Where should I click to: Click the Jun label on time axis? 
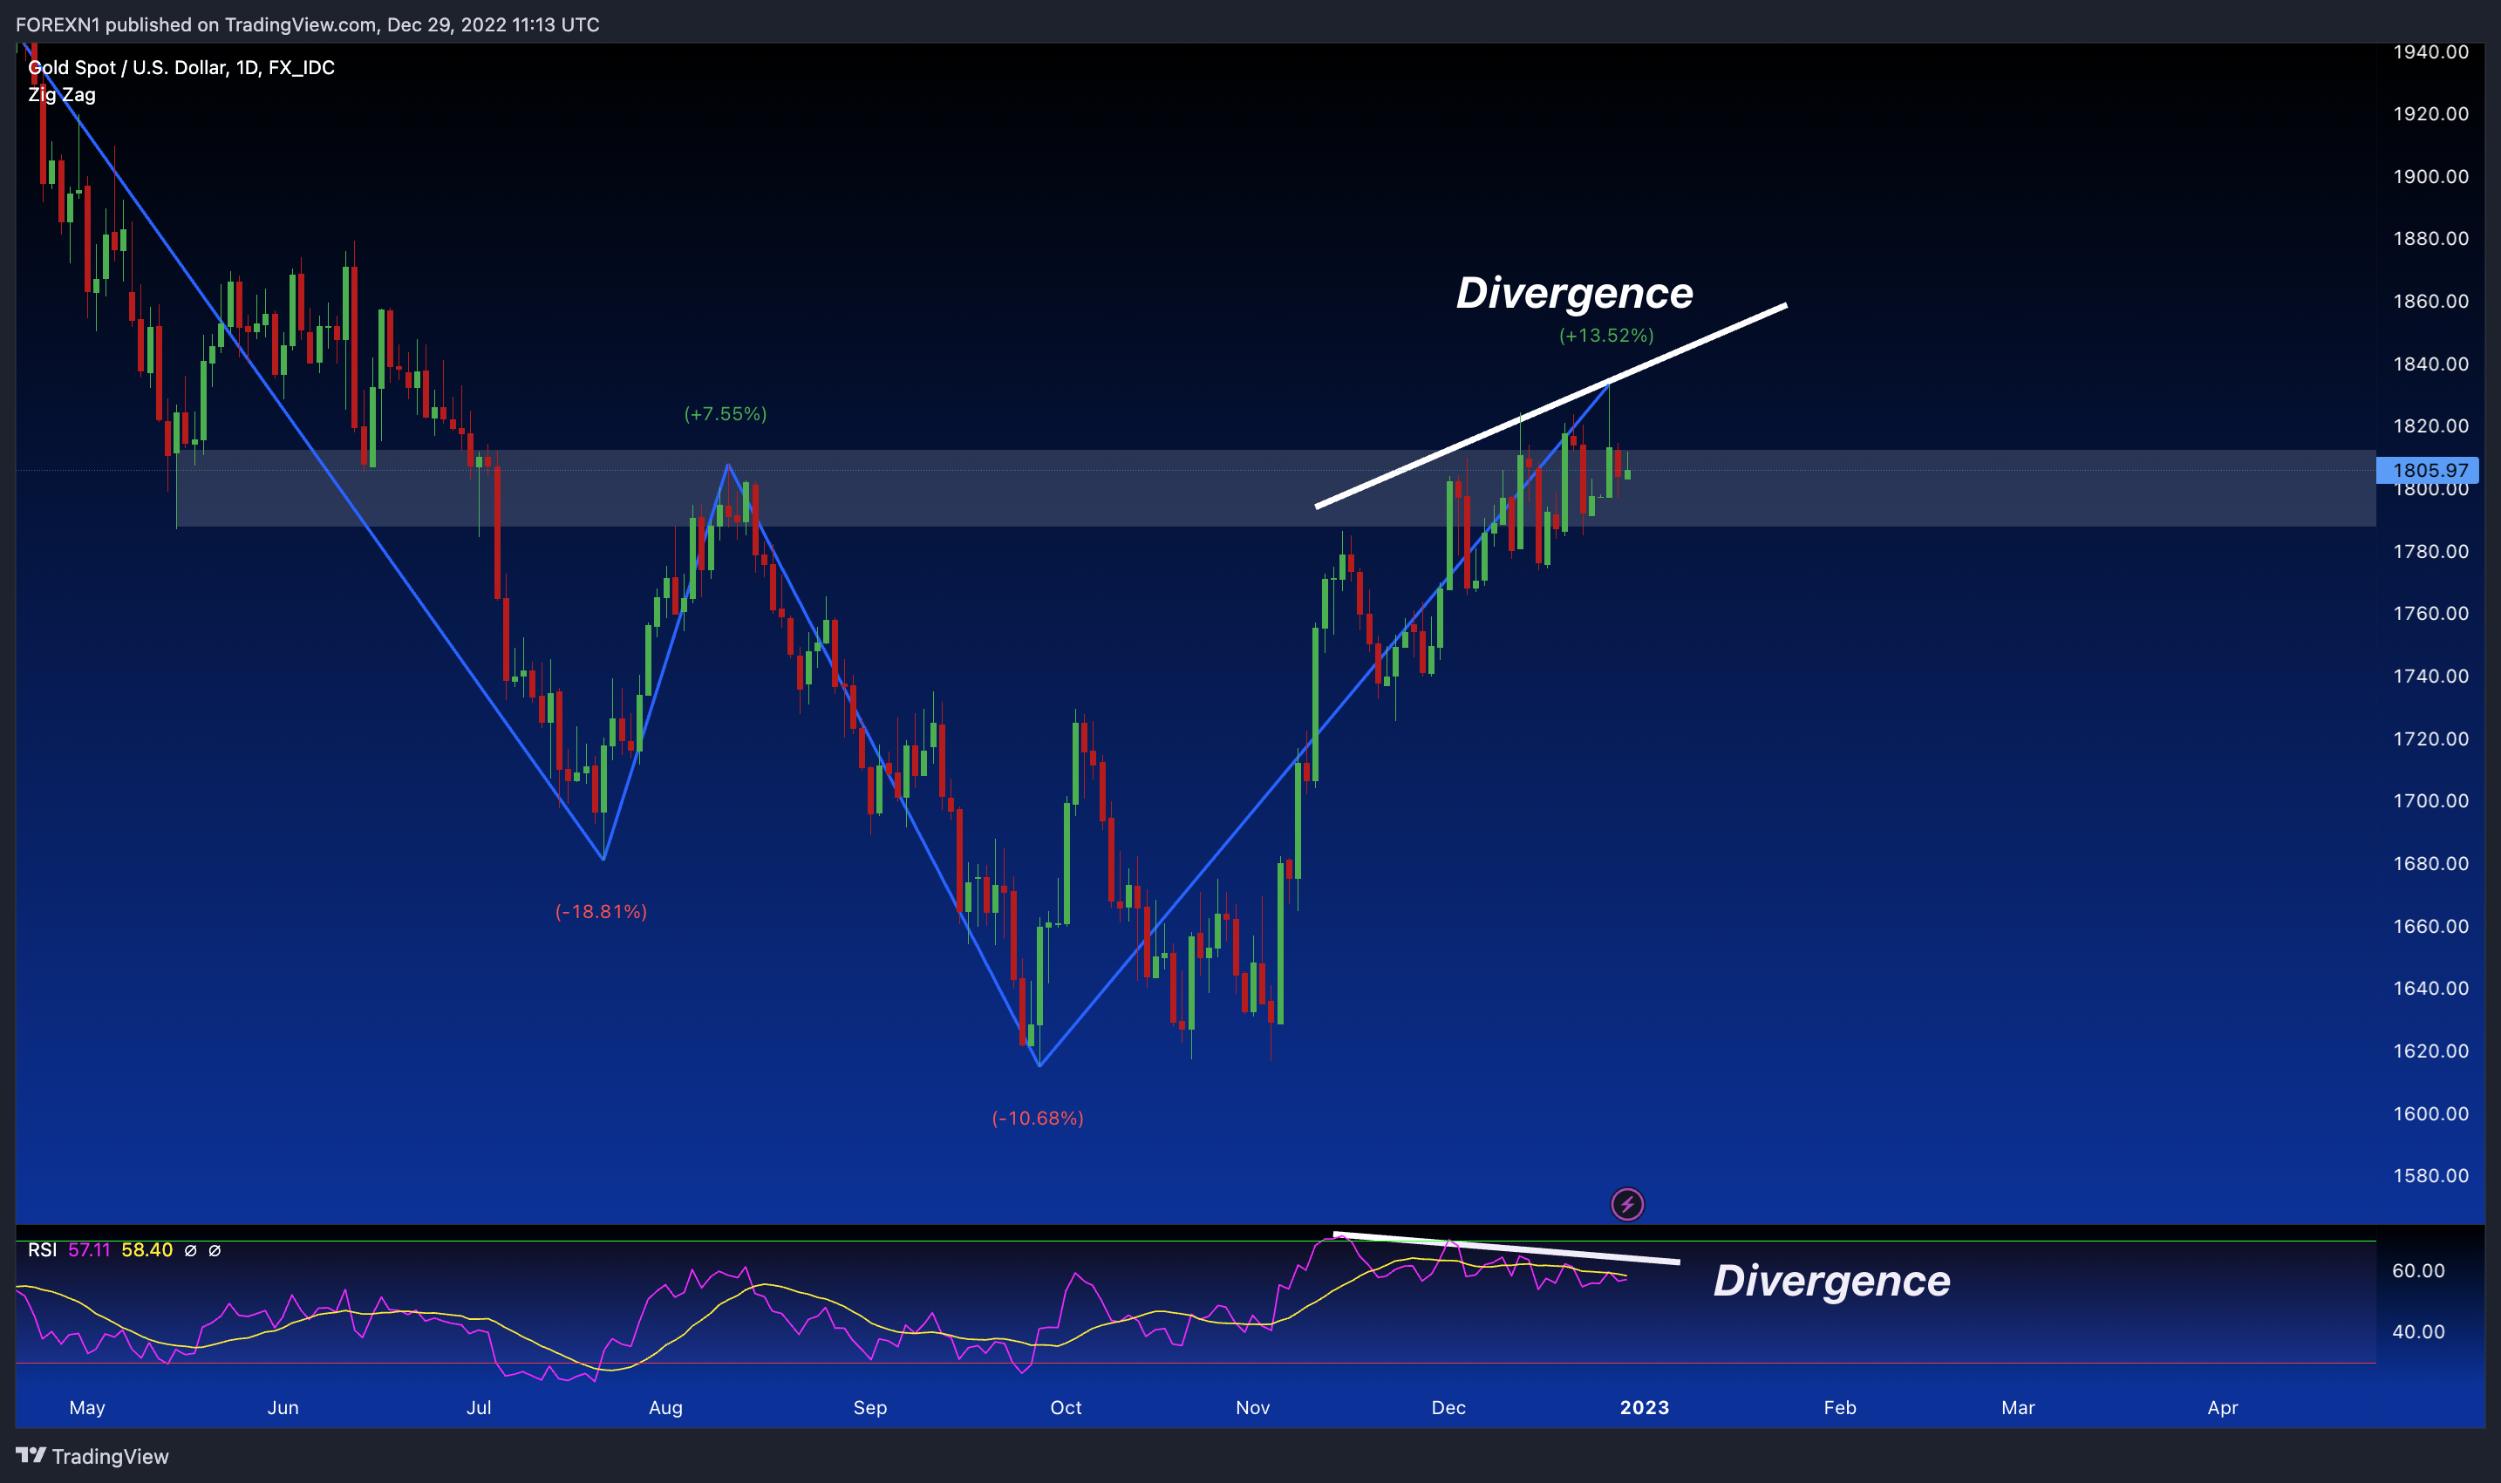(283, 1407)
